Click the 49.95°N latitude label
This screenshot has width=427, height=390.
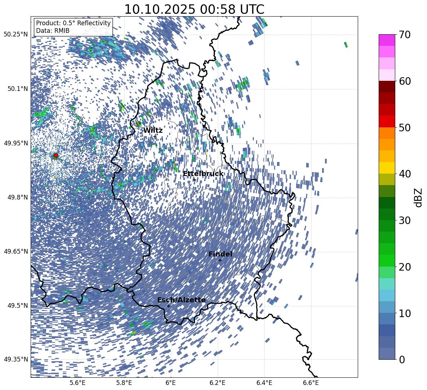pos(16,143)
